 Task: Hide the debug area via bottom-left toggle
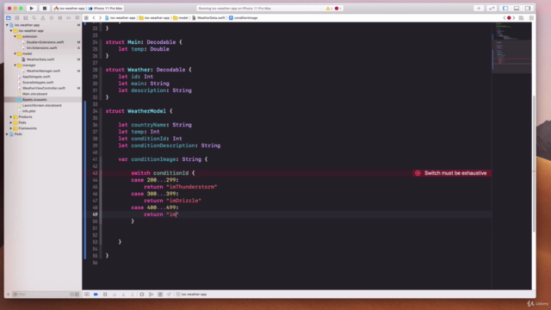(87, 294)
